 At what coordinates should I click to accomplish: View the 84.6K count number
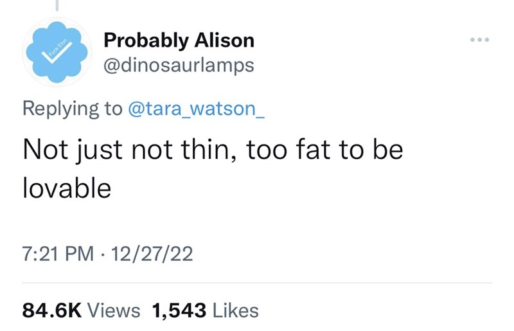coord(52,310)
